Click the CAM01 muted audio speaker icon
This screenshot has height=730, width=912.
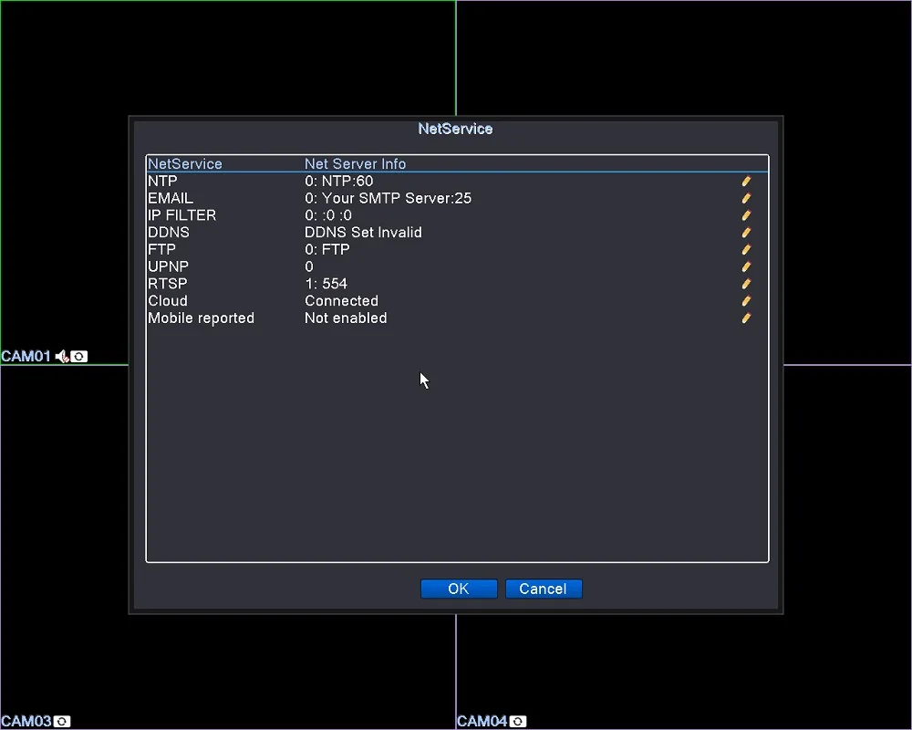(62, 356)
